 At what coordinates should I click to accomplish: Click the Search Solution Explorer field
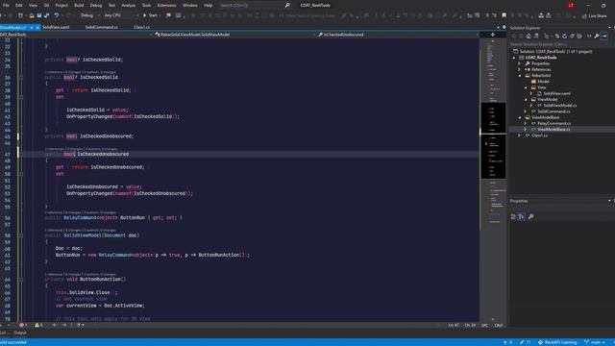[x=561, y=44]
